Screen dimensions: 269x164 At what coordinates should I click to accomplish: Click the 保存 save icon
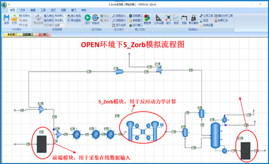6,19
